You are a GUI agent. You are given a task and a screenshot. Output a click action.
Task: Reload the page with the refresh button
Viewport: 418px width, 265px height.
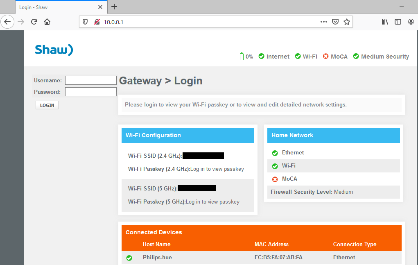pos(34,22)
